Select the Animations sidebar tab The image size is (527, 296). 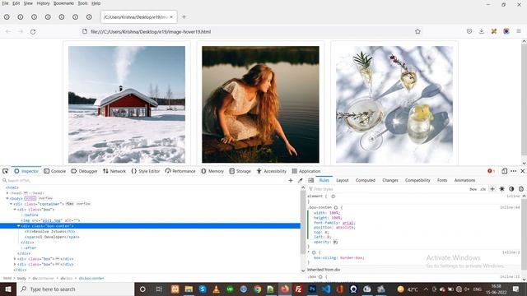464,181
